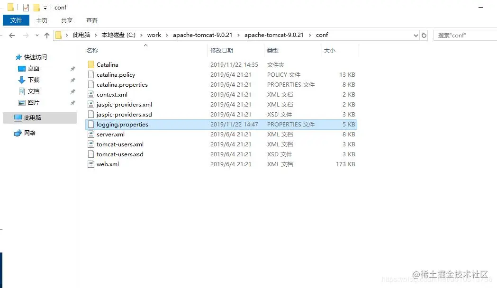Expand chevron after 此电脑 breadcrumb
Screen dimensions: 497x288
coord(96,35)
